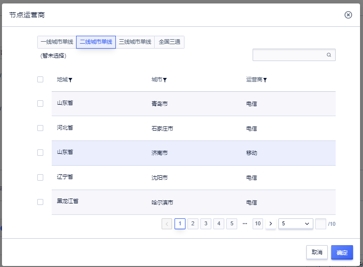
Task: Tick the 哈尔滨市 row checkbox
Action: point(40,202)
